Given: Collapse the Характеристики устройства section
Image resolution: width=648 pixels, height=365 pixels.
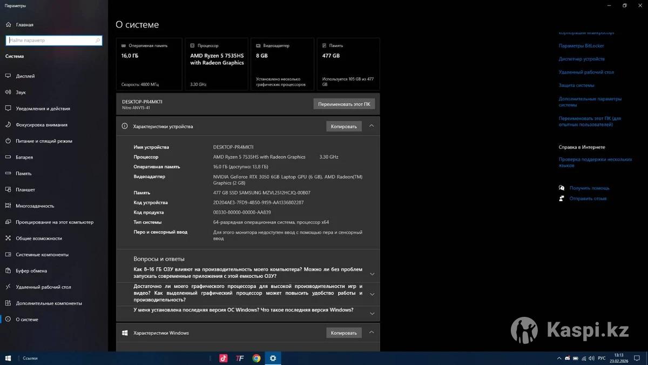Looking at the screenshot, I should 372,126.
